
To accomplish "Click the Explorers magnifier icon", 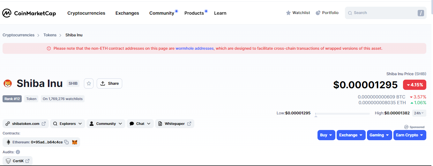I will point(55,124).
